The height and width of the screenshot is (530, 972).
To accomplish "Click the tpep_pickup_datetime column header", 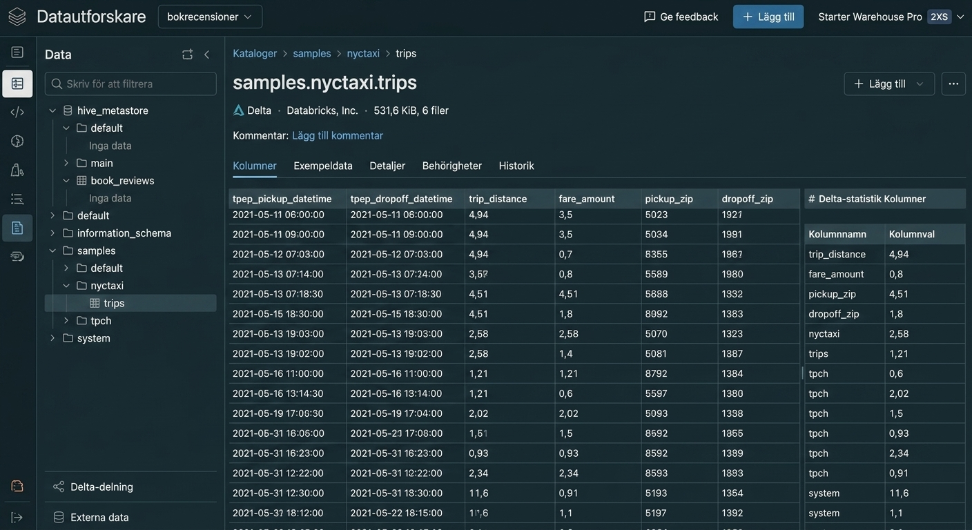I will [287, 199].
